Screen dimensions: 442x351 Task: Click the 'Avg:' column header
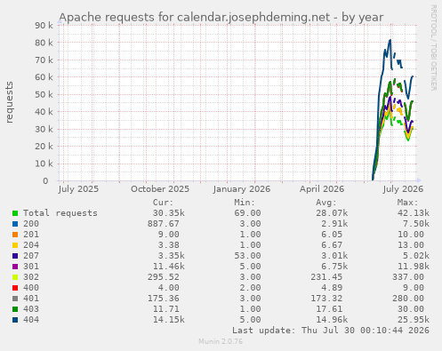click(326, 203)
